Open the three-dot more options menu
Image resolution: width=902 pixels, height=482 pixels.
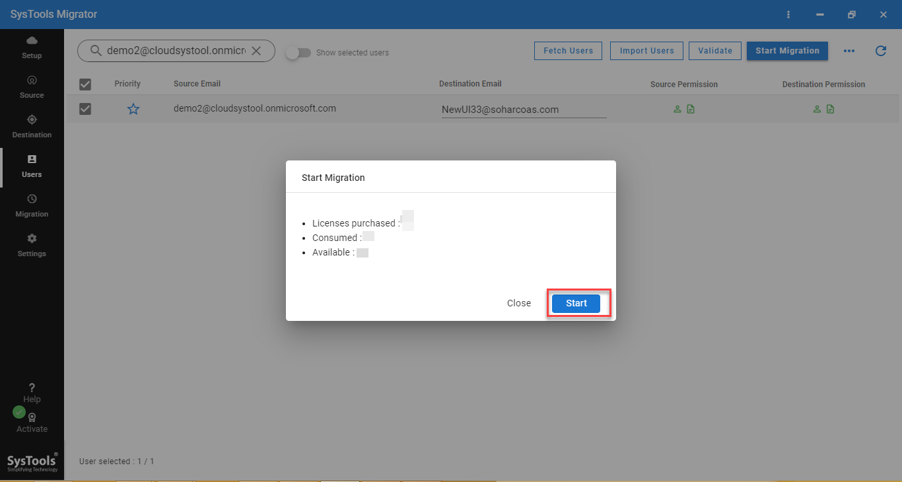[849, 51]
